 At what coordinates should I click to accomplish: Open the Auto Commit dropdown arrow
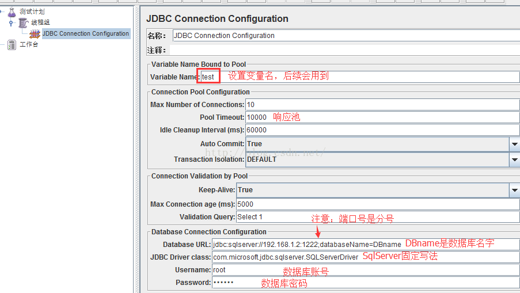(x=514, y=144)
